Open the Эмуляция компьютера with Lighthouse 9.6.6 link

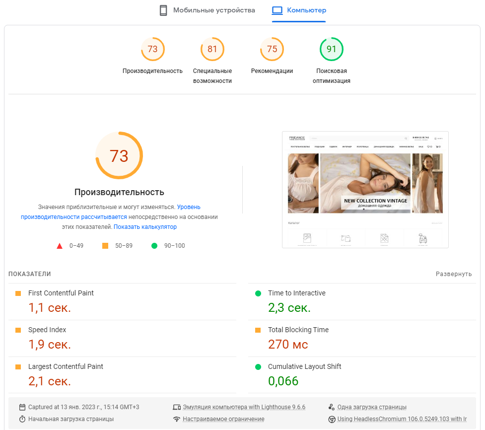[244, 407]
